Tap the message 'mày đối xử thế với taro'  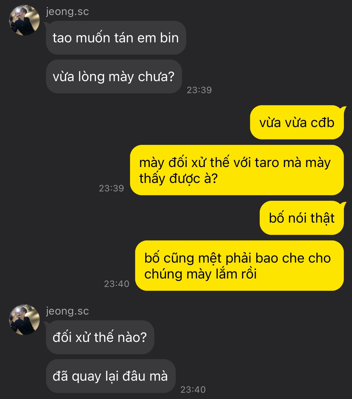click(x=237, y=170)
